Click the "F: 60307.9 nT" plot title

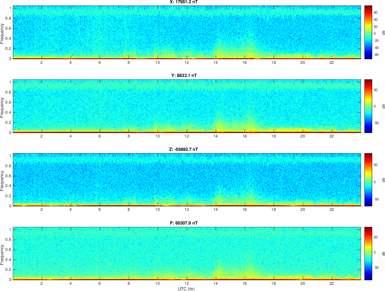coord(184,223)
